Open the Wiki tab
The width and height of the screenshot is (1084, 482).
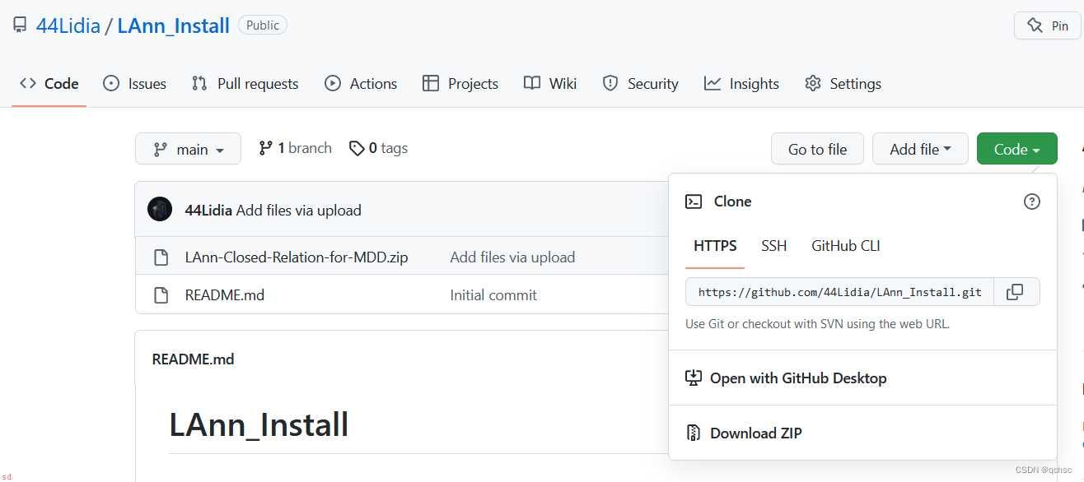tap(550, 83)
